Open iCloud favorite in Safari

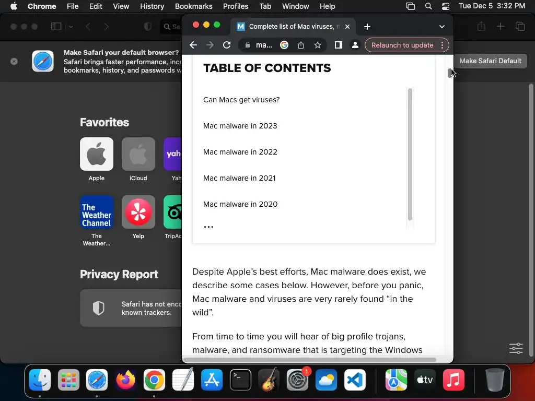(138, 154)
